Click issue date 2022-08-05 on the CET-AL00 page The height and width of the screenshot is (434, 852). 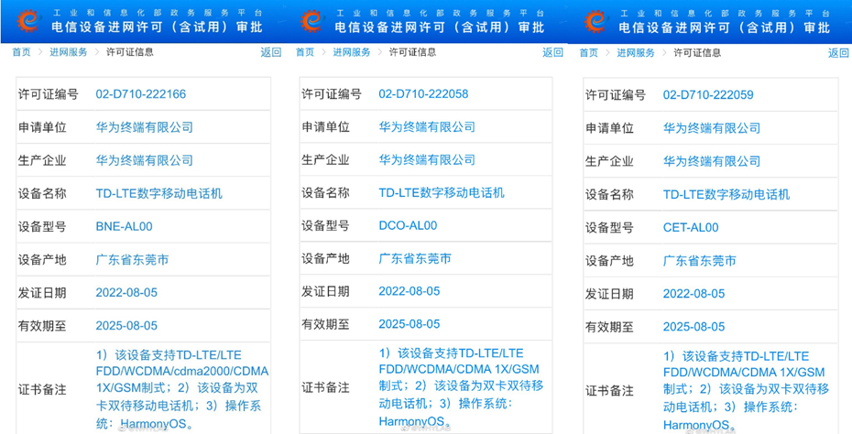point(694,294)
